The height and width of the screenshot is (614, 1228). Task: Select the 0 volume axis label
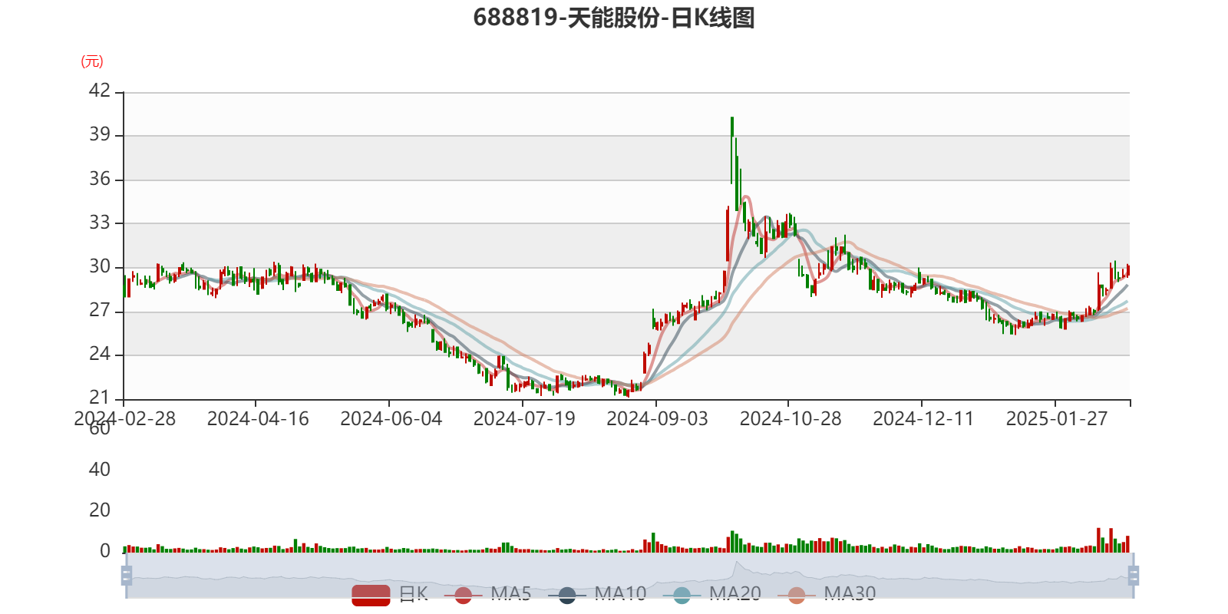coord(105,551)
